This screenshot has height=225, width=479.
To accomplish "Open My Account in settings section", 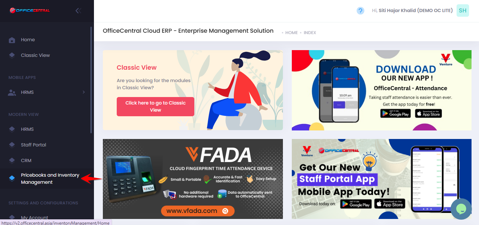I will pyautogui.click(x=35, y=218).
